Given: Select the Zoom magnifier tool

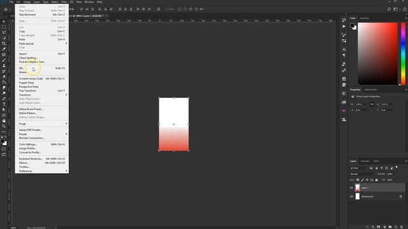Looking at the screenshot, I should [4, 126].
